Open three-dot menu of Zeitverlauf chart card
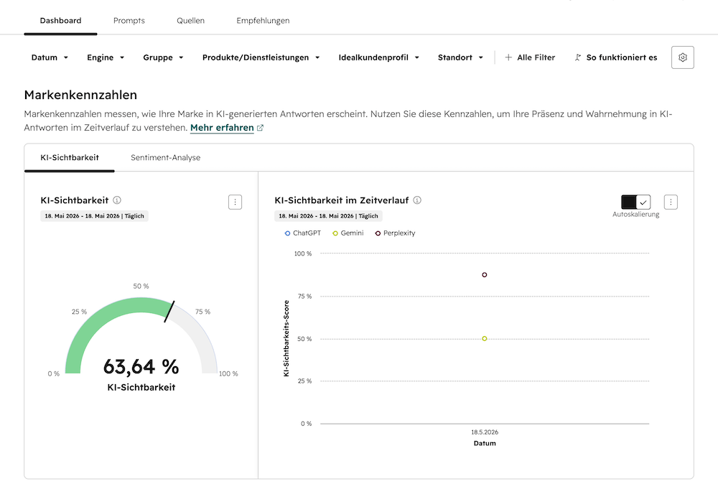 pos(671,202)
